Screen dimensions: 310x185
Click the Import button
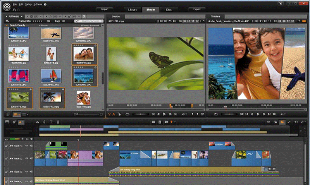point(105,9)
